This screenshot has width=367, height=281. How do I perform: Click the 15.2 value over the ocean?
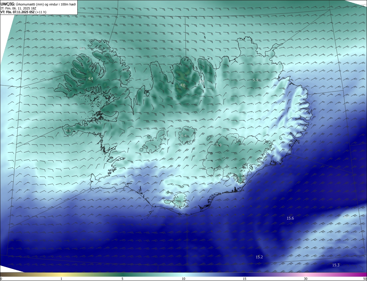259,257
